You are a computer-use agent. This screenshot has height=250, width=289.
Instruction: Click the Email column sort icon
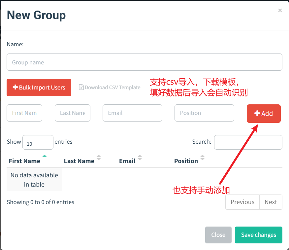[x=140, y=158]
